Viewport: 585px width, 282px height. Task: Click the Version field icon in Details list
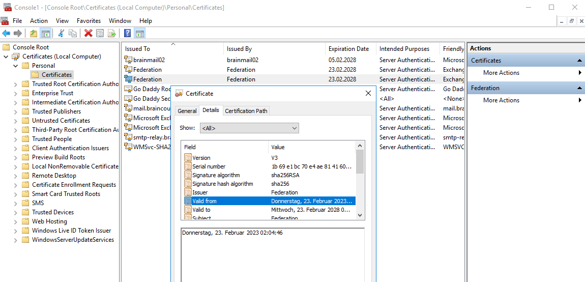pyautogui.click(x=188, y=158)
